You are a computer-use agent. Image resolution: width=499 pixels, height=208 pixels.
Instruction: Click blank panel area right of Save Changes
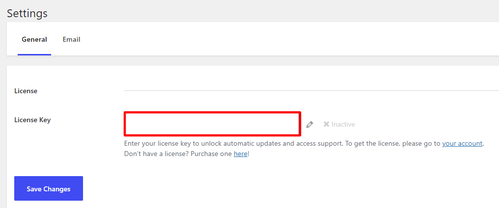pyautogui.click(x=286, y=188)
